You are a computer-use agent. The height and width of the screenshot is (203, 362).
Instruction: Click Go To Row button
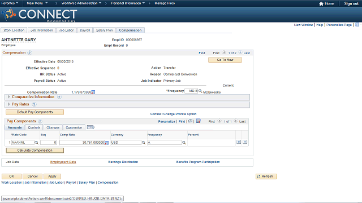click(225, 60)
